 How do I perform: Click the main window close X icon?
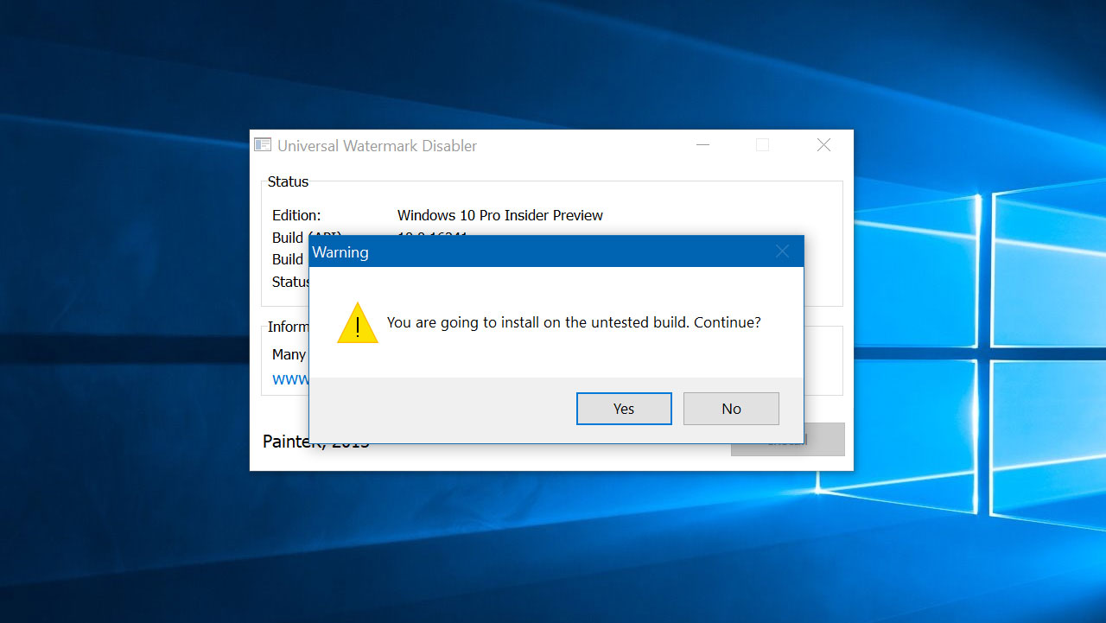(x=823, y=145)
